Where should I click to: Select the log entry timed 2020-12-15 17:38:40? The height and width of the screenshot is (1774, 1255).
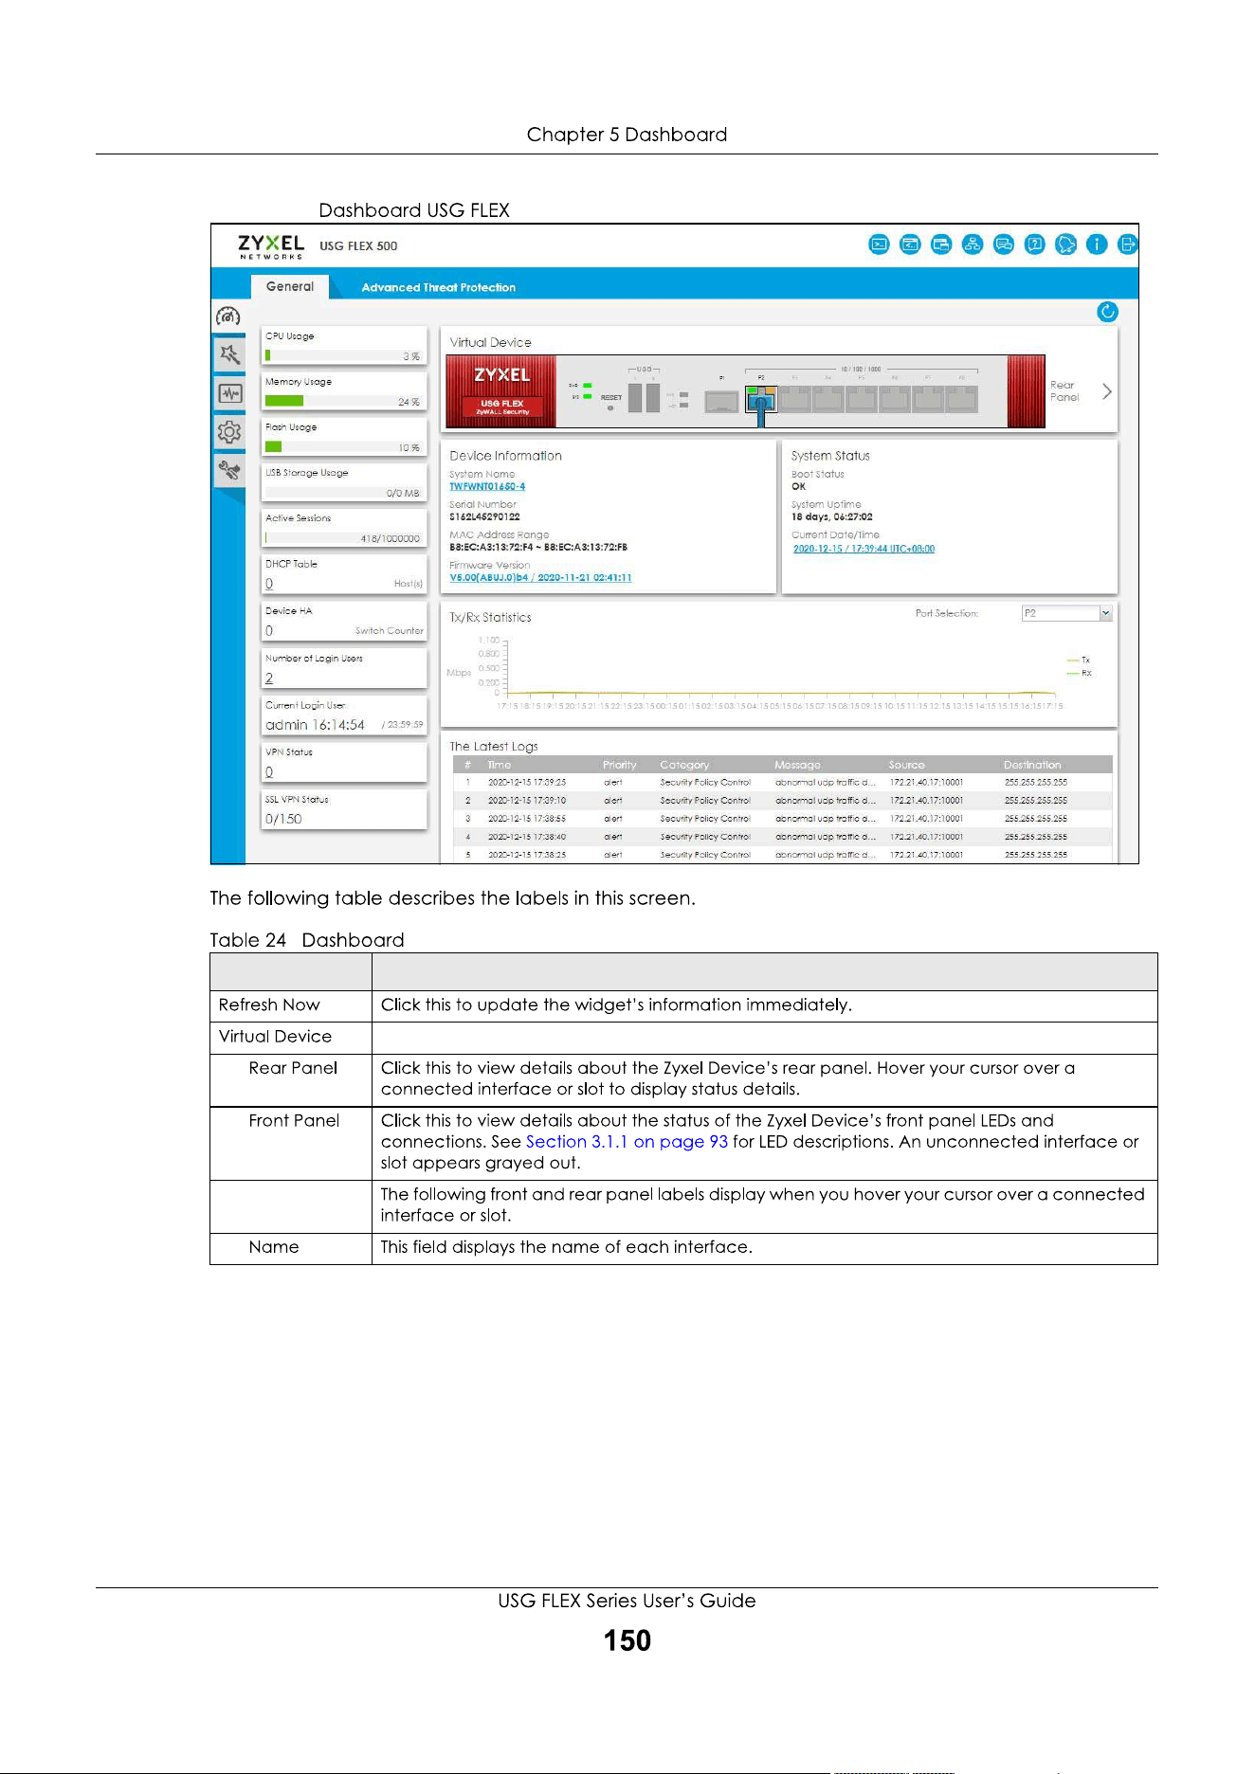tap(782, 837)
